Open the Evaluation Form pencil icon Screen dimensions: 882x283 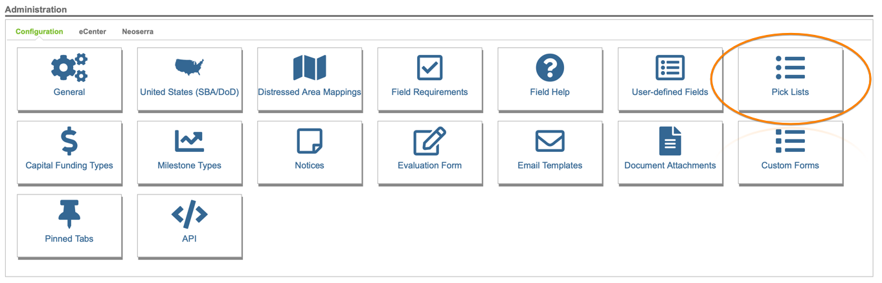click(429, 141)
